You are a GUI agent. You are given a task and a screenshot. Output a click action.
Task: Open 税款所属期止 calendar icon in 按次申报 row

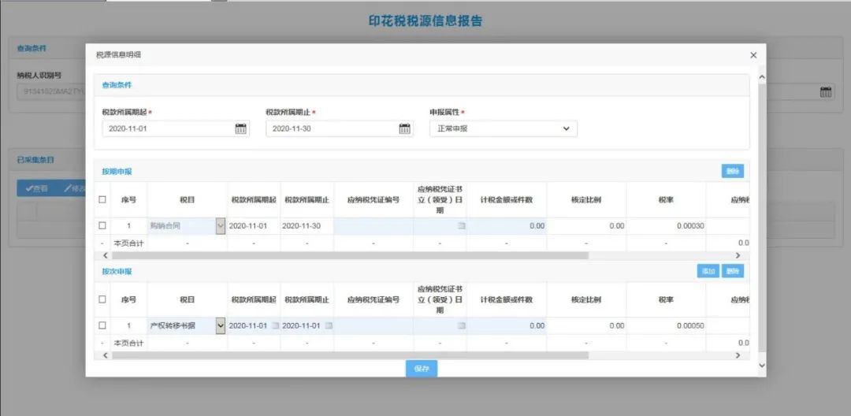point(329,325)
